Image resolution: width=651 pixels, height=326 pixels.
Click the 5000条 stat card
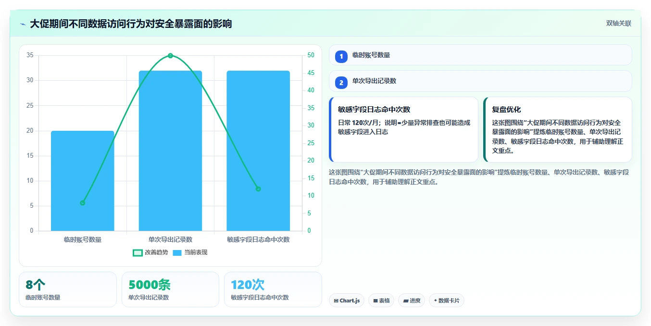(170, 289)
